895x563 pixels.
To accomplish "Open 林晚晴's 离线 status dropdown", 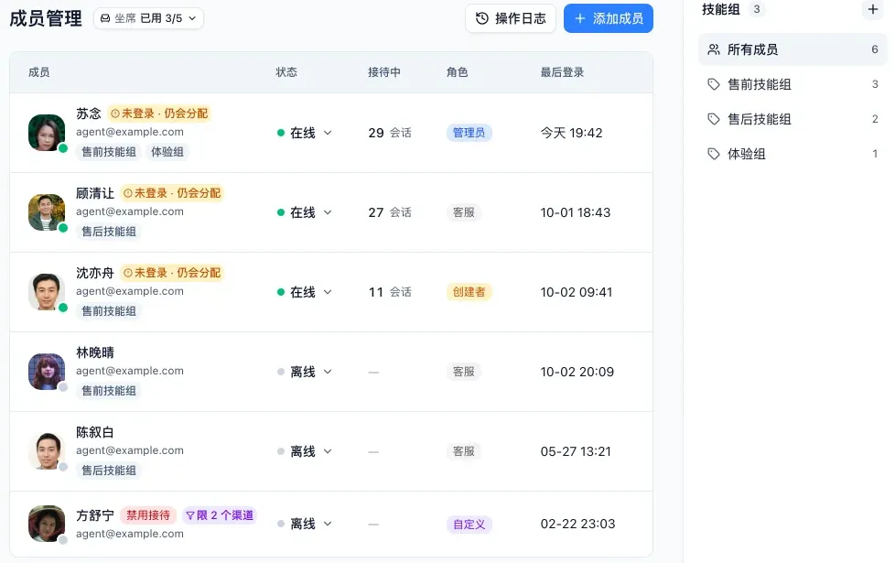I will [x=304, y=372].
